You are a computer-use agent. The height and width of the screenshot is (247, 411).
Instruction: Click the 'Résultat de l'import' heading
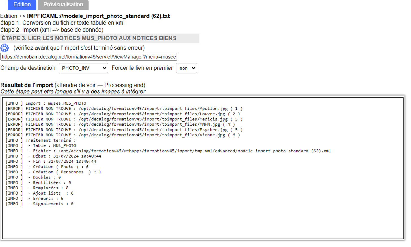pos(27,85)
